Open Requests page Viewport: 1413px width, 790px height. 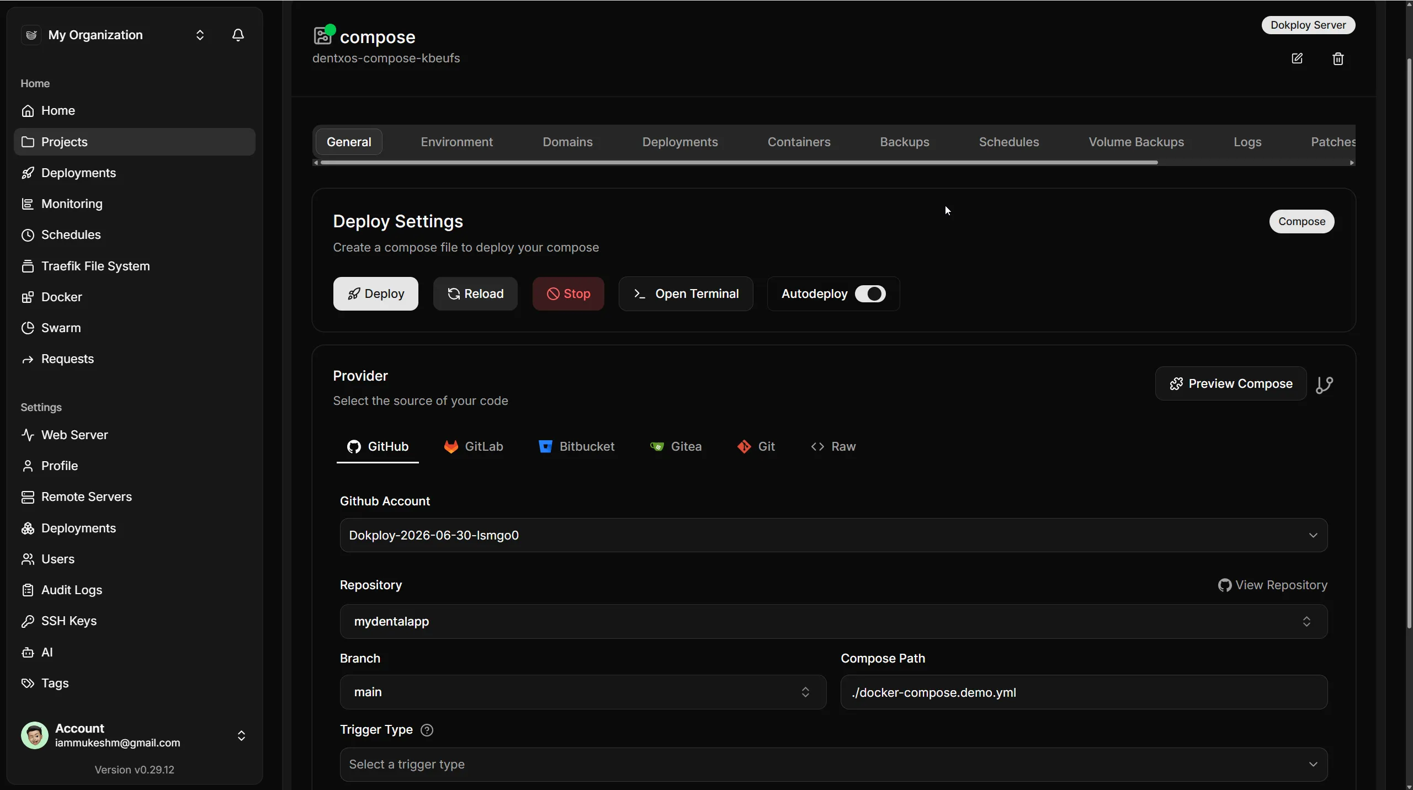pyautogui.click(x=135, y=359)
